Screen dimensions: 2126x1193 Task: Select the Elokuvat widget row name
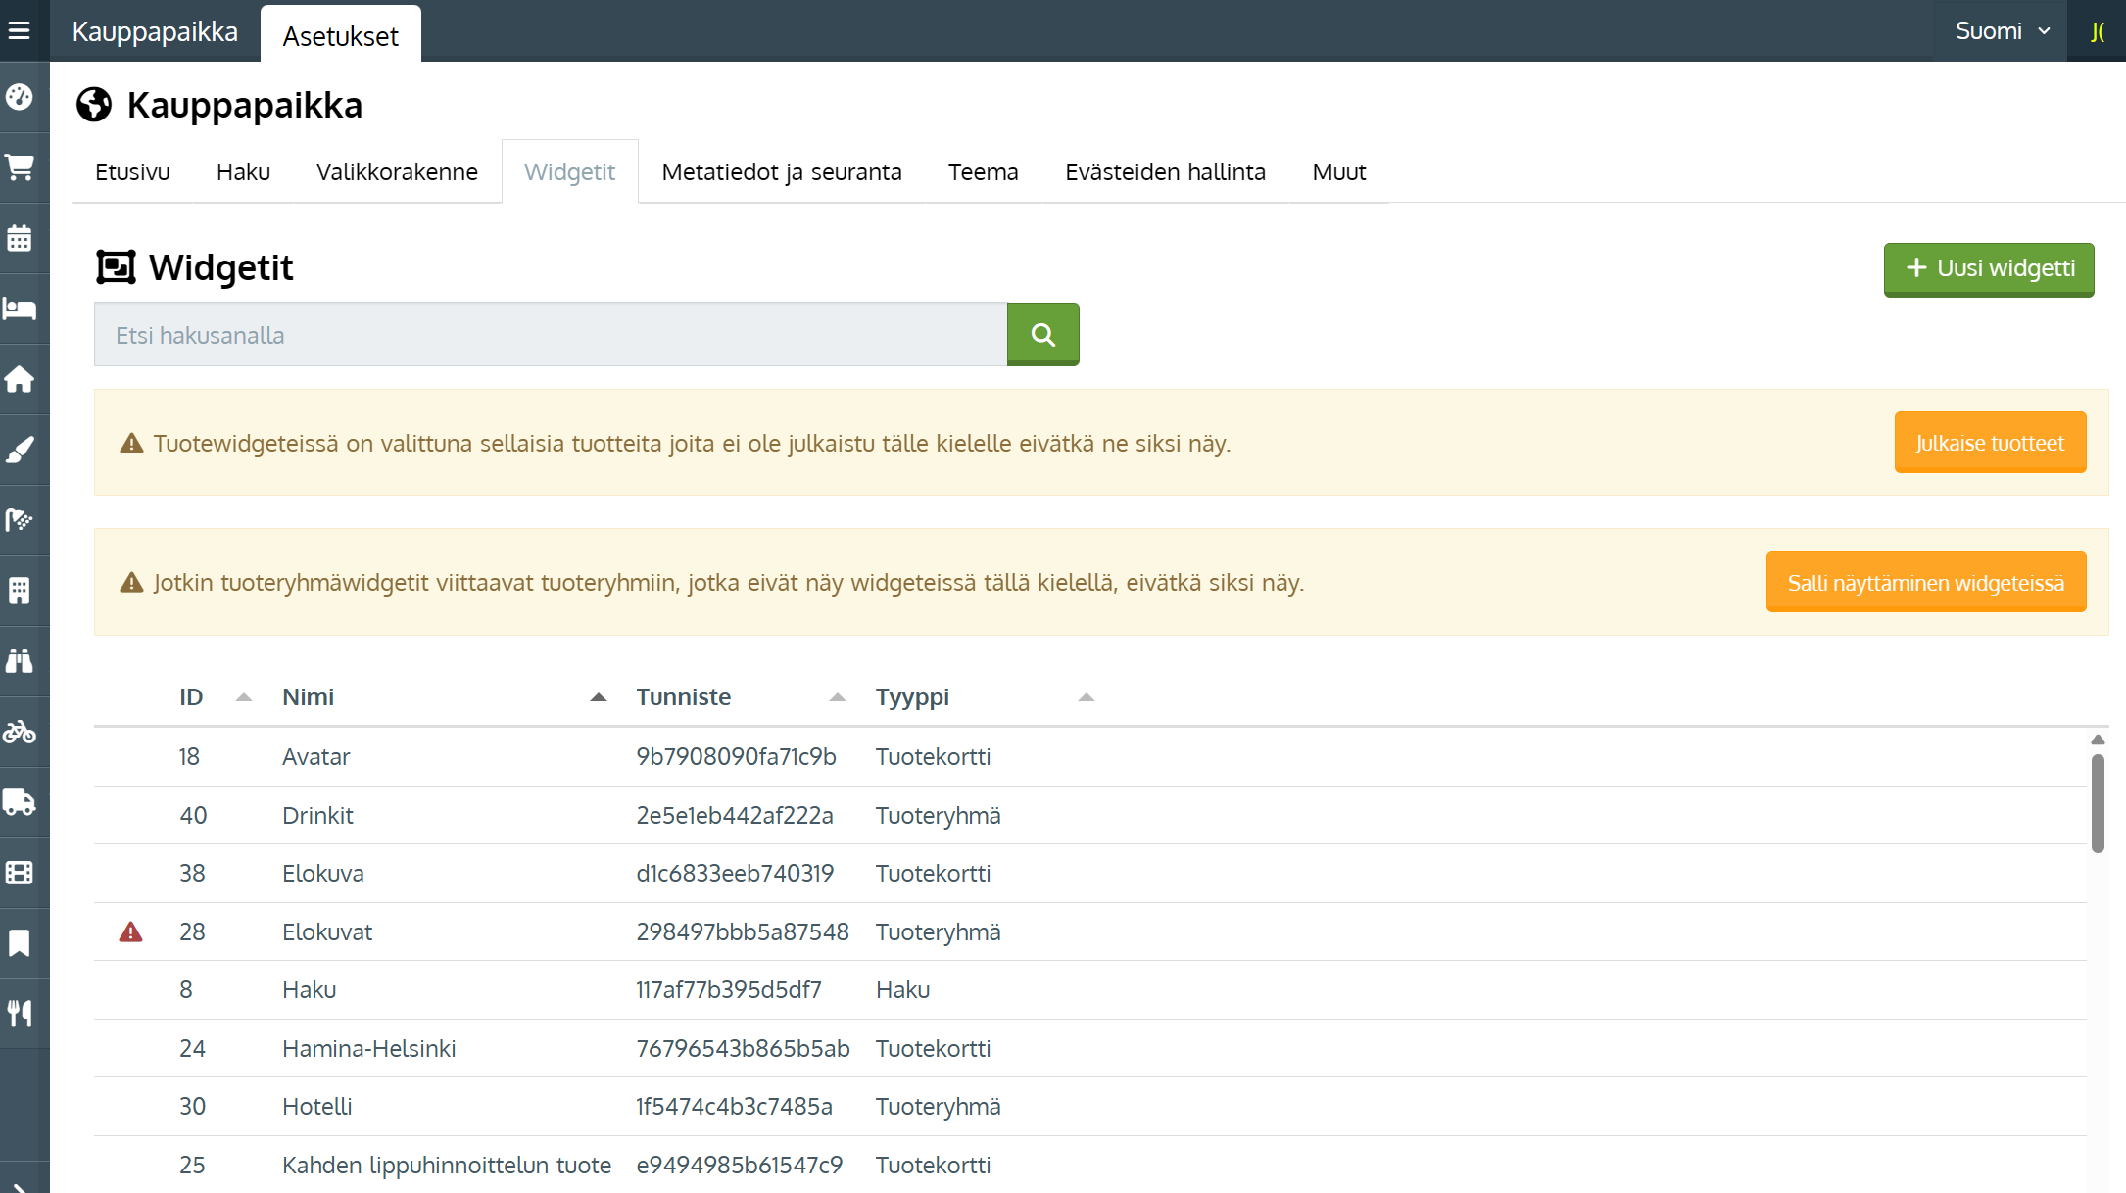[327, 931]
